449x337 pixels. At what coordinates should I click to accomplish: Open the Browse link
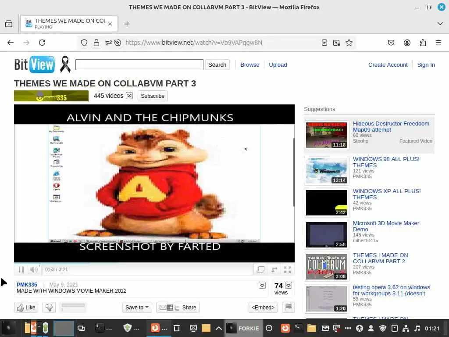tap(249, 65)
